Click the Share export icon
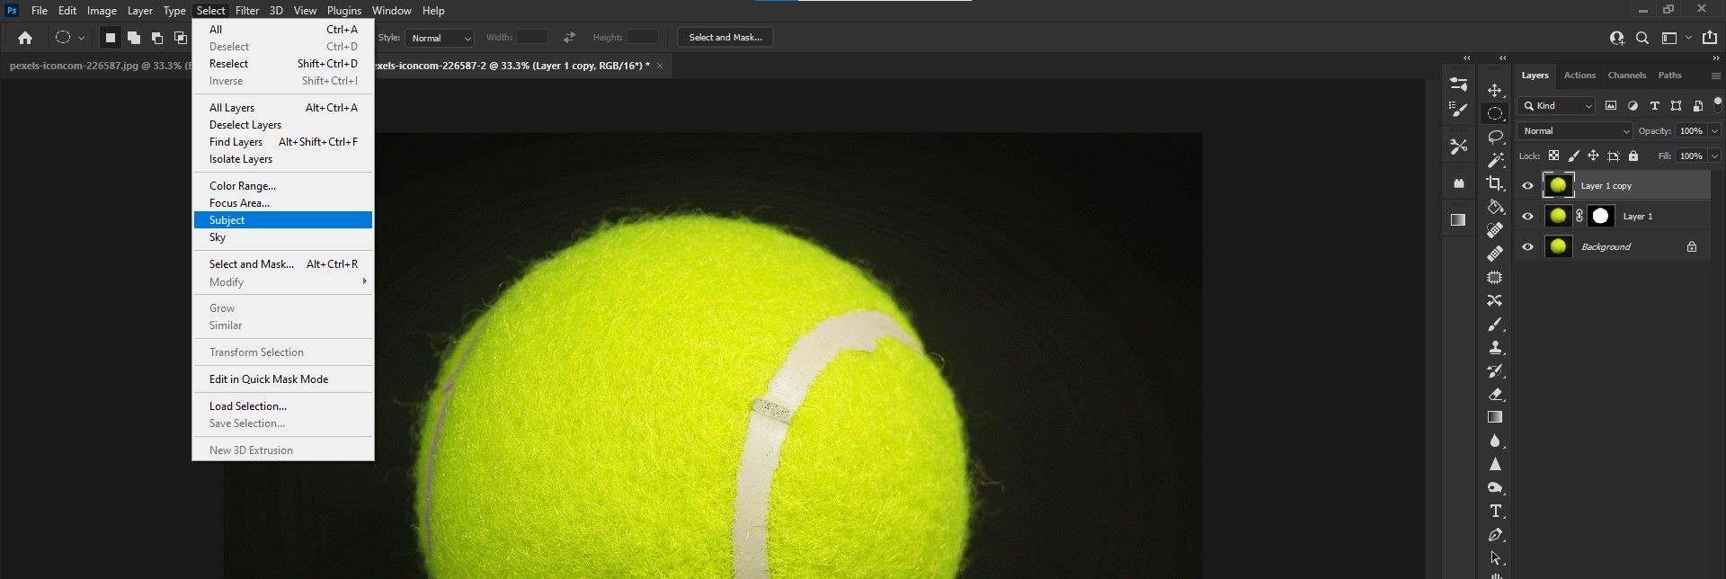1726x579 pixels. click(1710, 38)
